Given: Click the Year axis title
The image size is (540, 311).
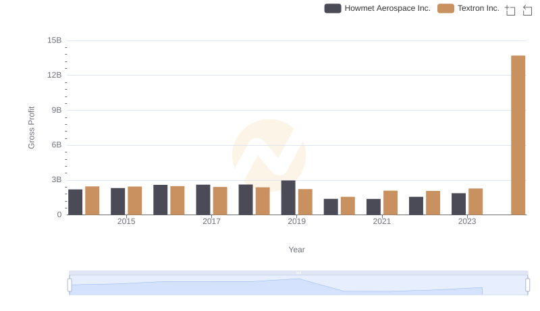Looking at the screenshot, I should coord(296,250).
